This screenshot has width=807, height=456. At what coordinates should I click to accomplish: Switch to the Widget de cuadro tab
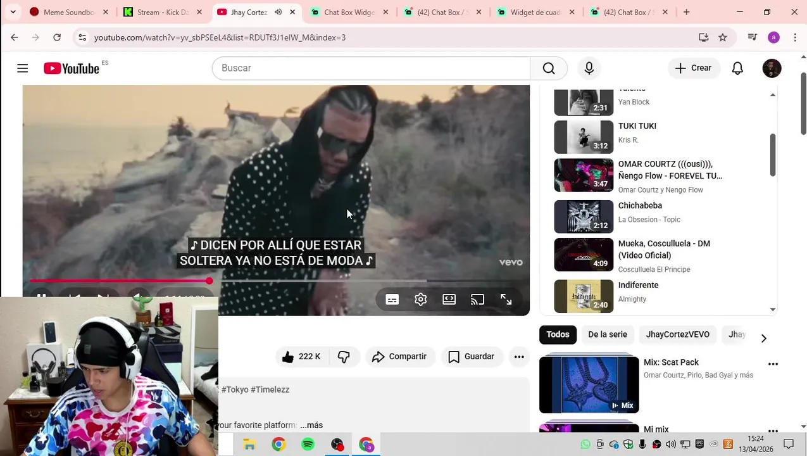click(x=535, y=12)
